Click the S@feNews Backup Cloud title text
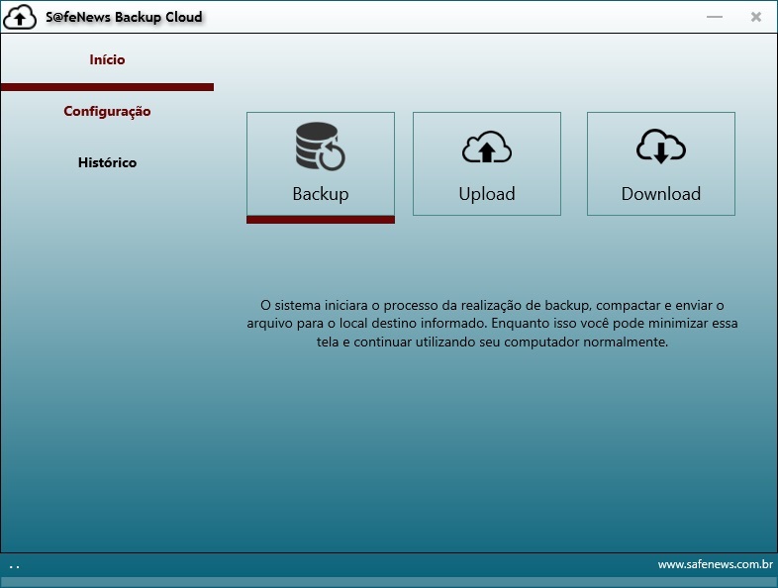 pos(124,17)
